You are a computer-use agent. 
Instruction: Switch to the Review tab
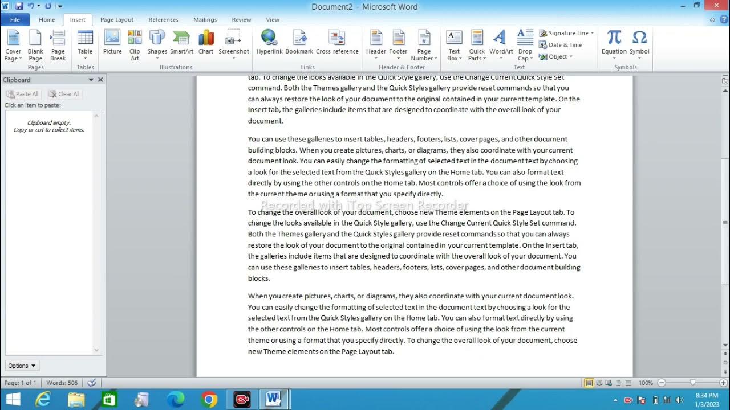coord(241,19)
